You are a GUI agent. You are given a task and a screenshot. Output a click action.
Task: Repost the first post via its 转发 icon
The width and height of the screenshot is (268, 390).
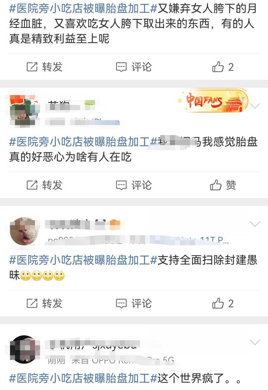coord(44,67)
